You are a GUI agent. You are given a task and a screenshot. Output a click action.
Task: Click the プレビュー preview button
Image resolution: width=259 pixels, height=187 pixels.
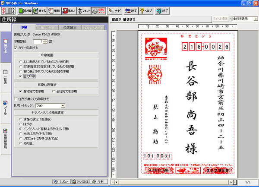[60, 182]
